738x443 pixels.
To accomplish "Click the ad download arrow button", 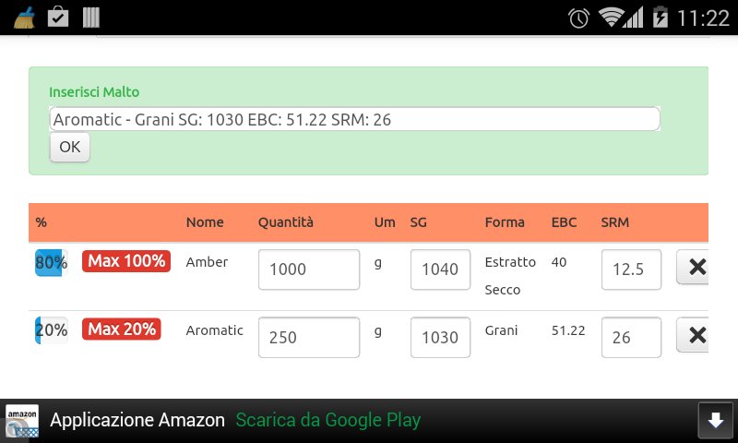I will coord(716,420).
